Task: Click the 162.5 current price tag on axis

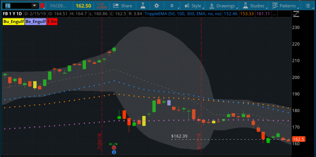Action: [299, 139]
